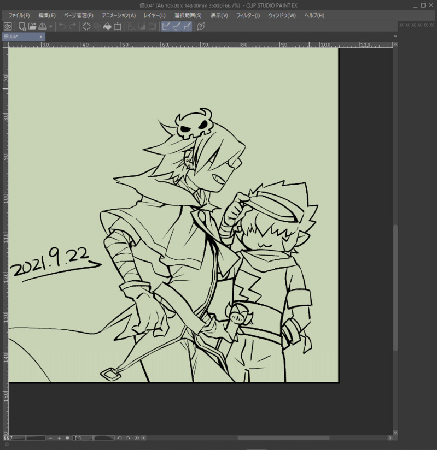This screenshot has height=450, width=437.
Task: Open Clip Studio Paint support help icon
Action: click(201, 27)
